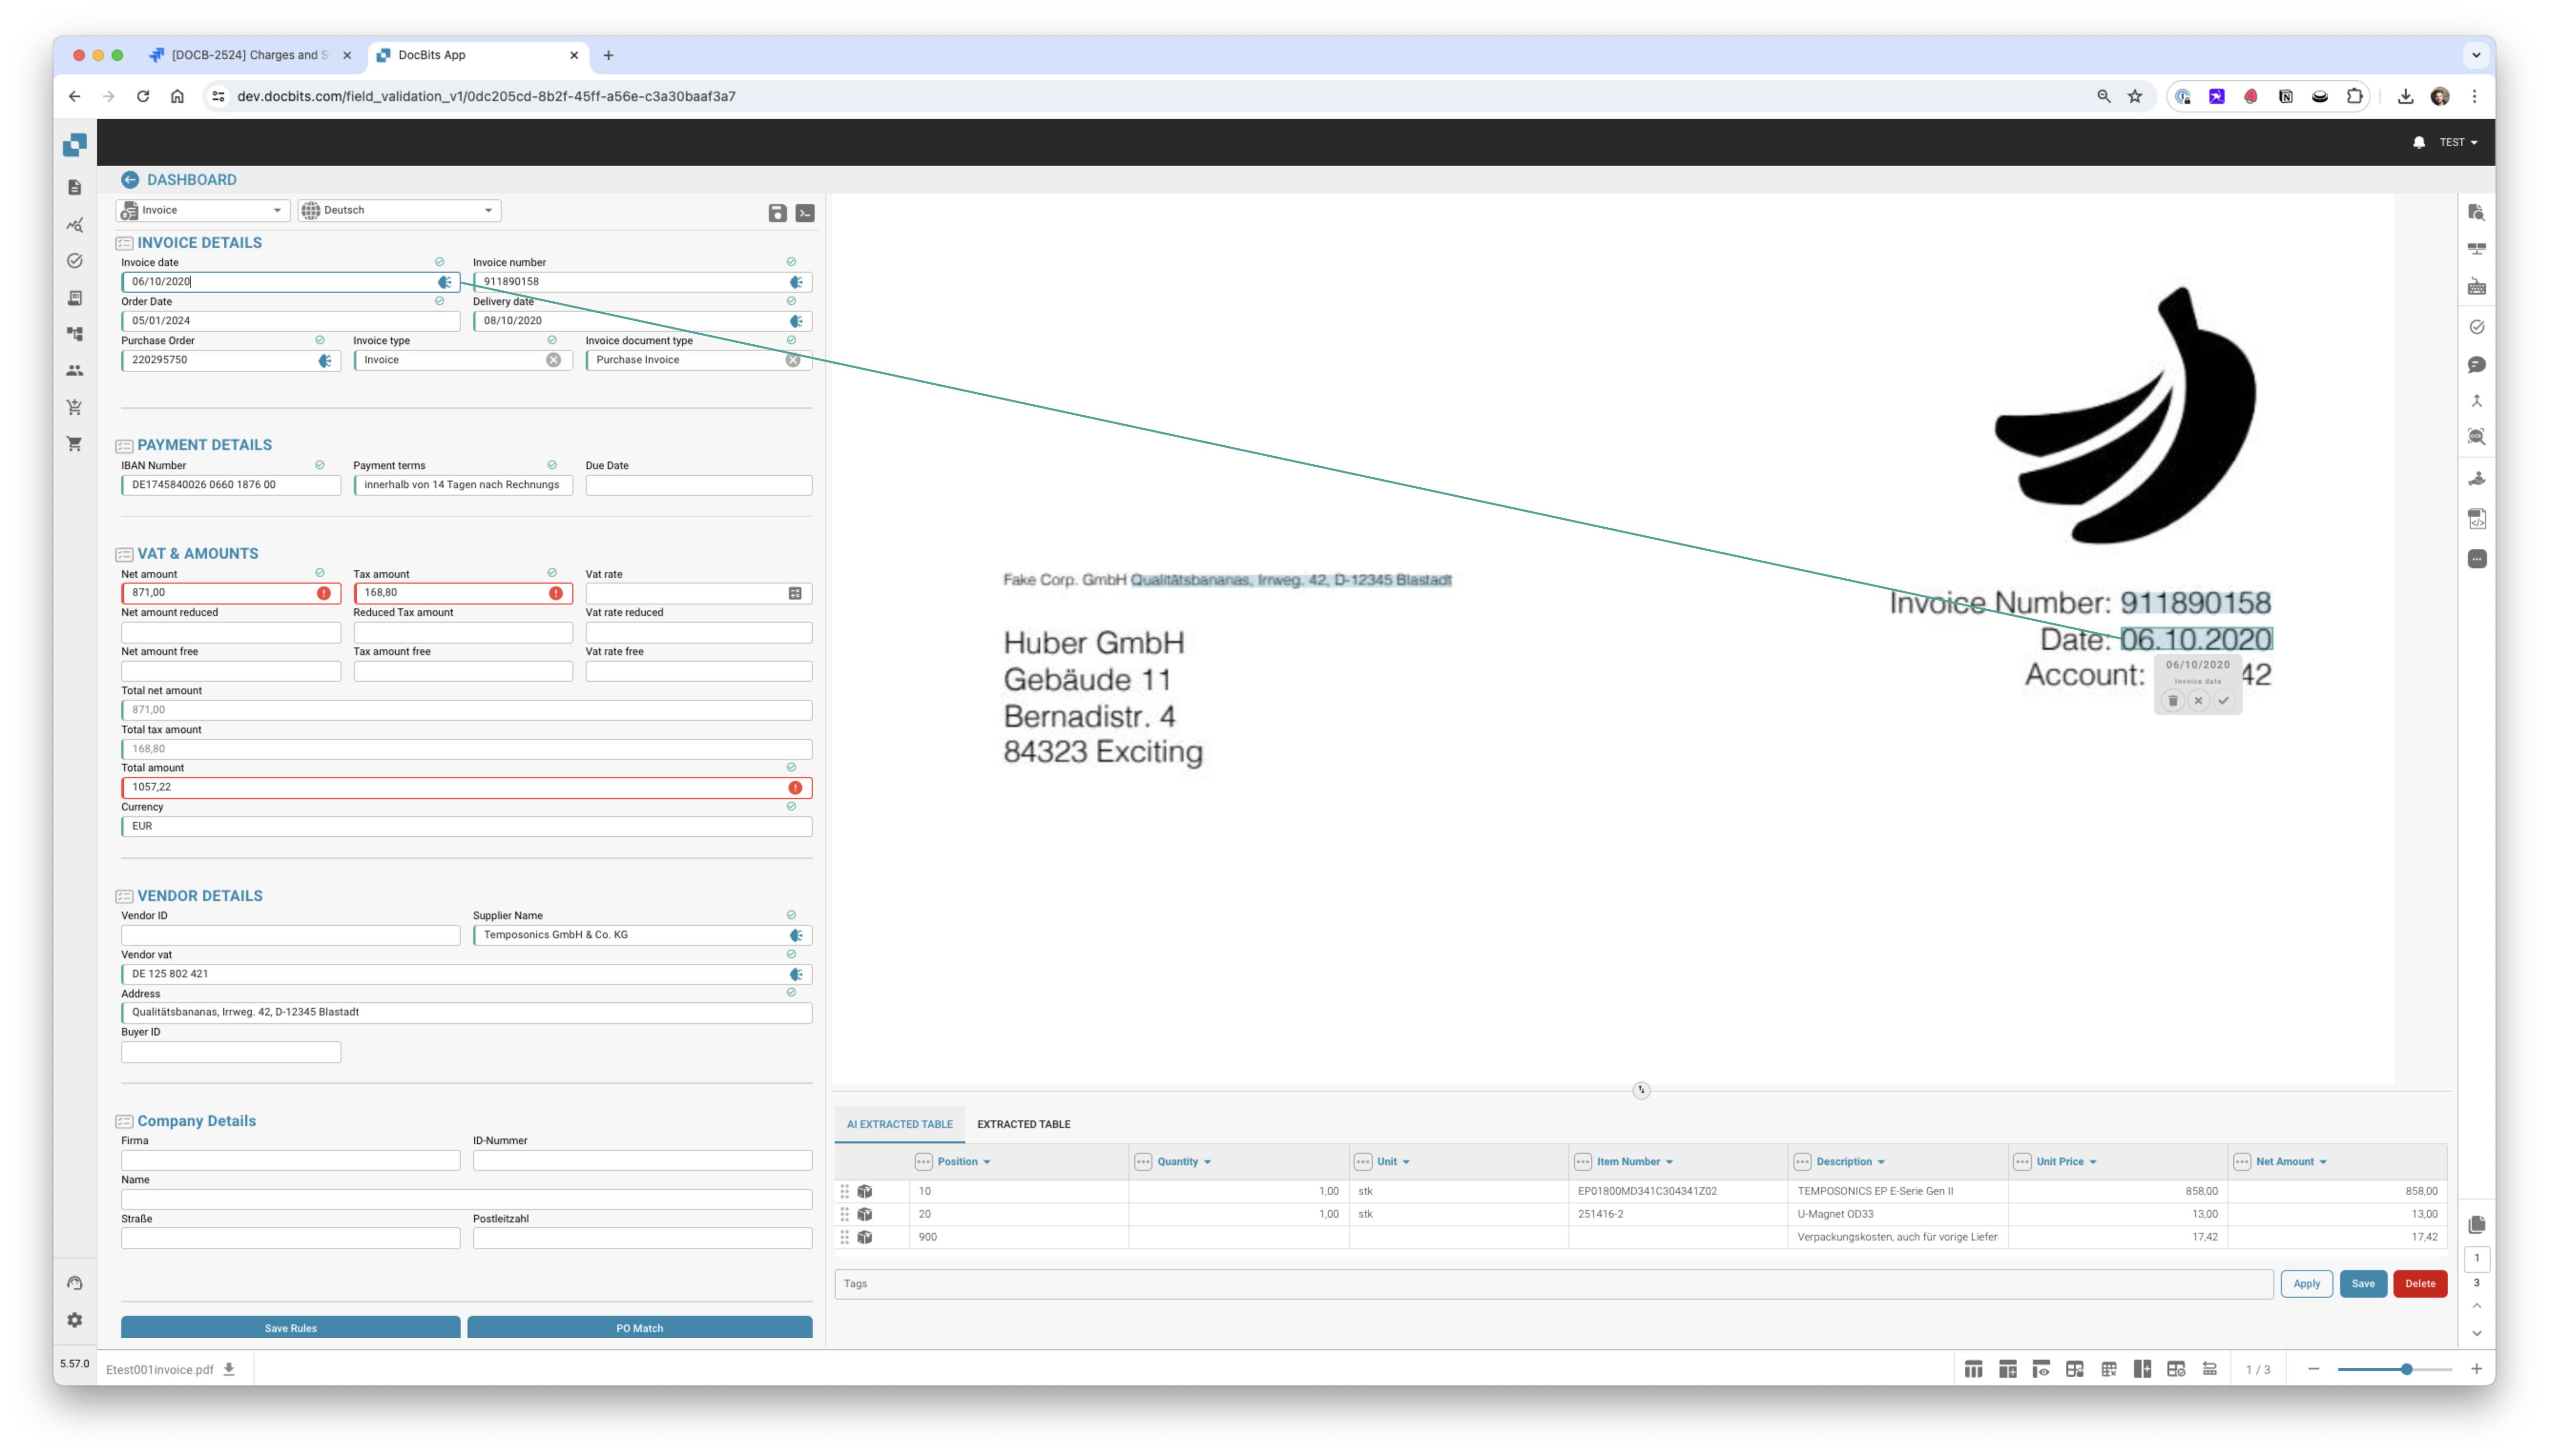Click the validation checkmark above Invoice date
Screen dimensions: 2549x1456
439,262
